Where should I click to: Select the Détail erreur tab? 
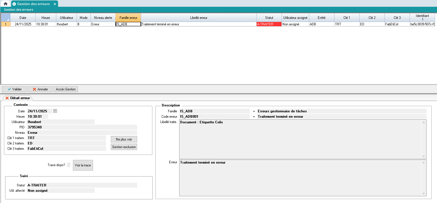tap(17, 98)
